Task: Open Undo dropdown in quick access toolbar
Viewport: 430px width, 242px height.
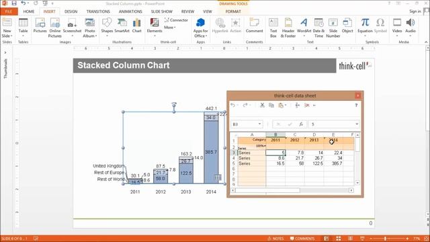Action: [x=28, y=3]
